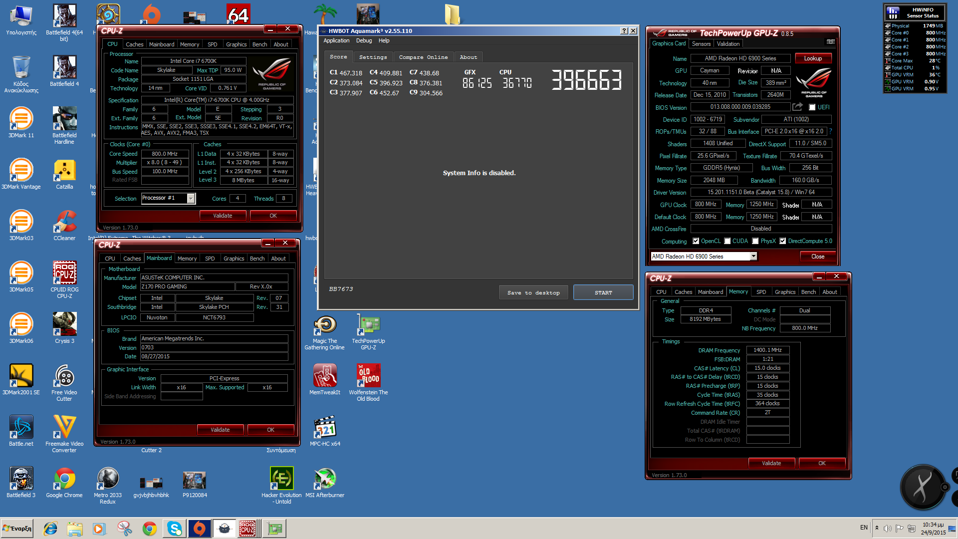The width and height of the screenshot is (958, 539).
Task: Open Windows Media Player taskbar icon
Action: [99, 529]
